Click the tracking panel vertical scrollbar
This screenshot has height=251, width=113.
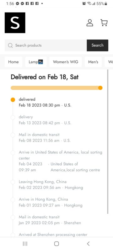coord(108,142)
